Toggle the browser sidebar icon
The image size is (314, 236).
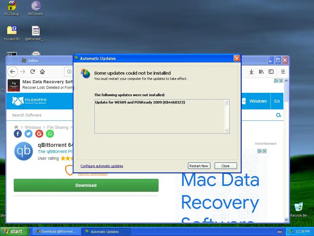click(x=271, y=72)
